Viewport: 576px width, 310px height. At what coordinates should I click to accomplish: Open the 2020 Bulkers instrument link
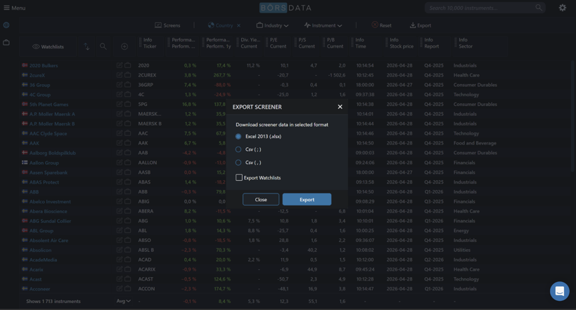tap(44, 66)
